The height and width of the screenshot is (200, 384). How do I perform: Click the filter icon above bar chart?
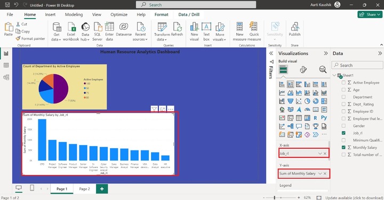coord(154,109)
